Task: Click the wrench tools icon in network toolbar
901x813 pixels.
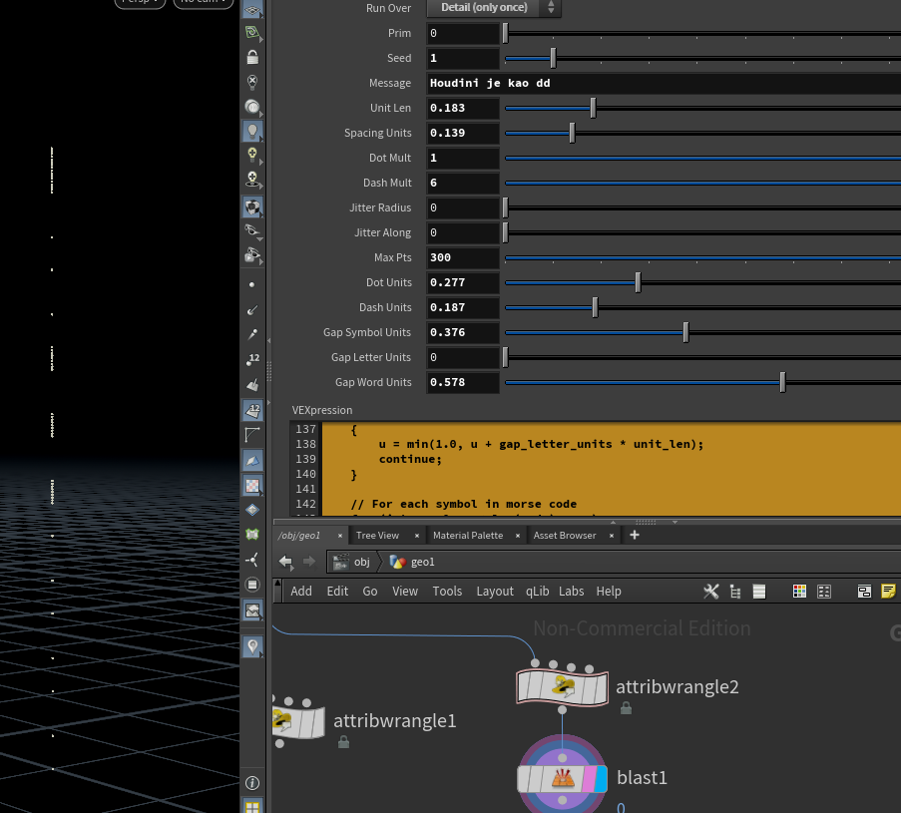Action: [x=711, y=592]
